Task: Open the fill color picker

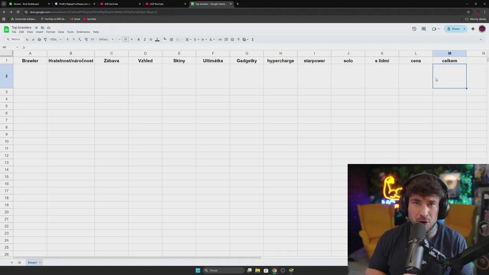Action: (x=165, y=39)
